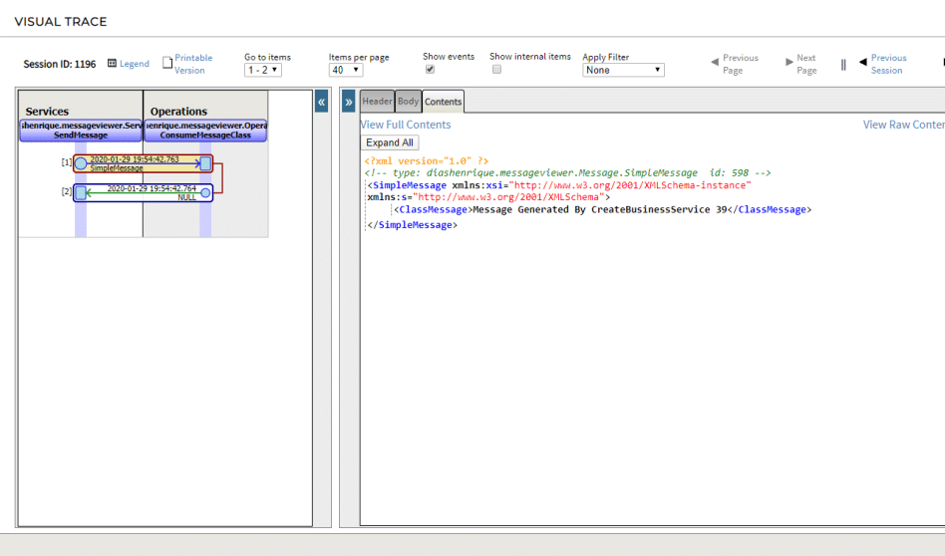Image resolution: width=945 pixels, height=556 pixels.
Task: Click the type comment line id 598
Action: (x=567, y=173)
